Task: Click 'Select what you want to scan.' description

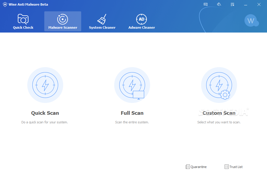Action: pyautogui.click(x=219, y=122)
